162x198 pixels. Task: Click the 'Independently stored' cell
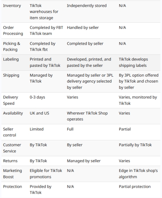click(87, 6)
